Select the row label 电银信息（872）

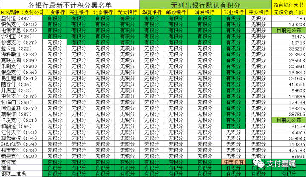[x=22, y=31]
